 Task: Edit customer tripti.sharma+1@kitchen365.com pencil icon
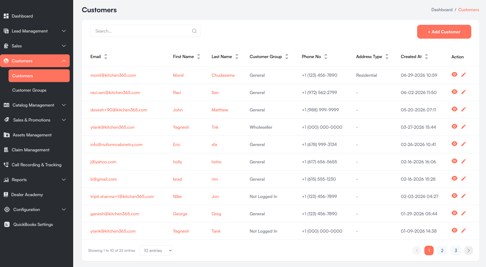pyautogui.click(x=464, y=196)
